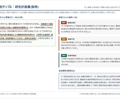
Task: Click the 指摘3 comment body starting 「2年間で合金設計から実用化まで」
Action: [x=91, y=62]
